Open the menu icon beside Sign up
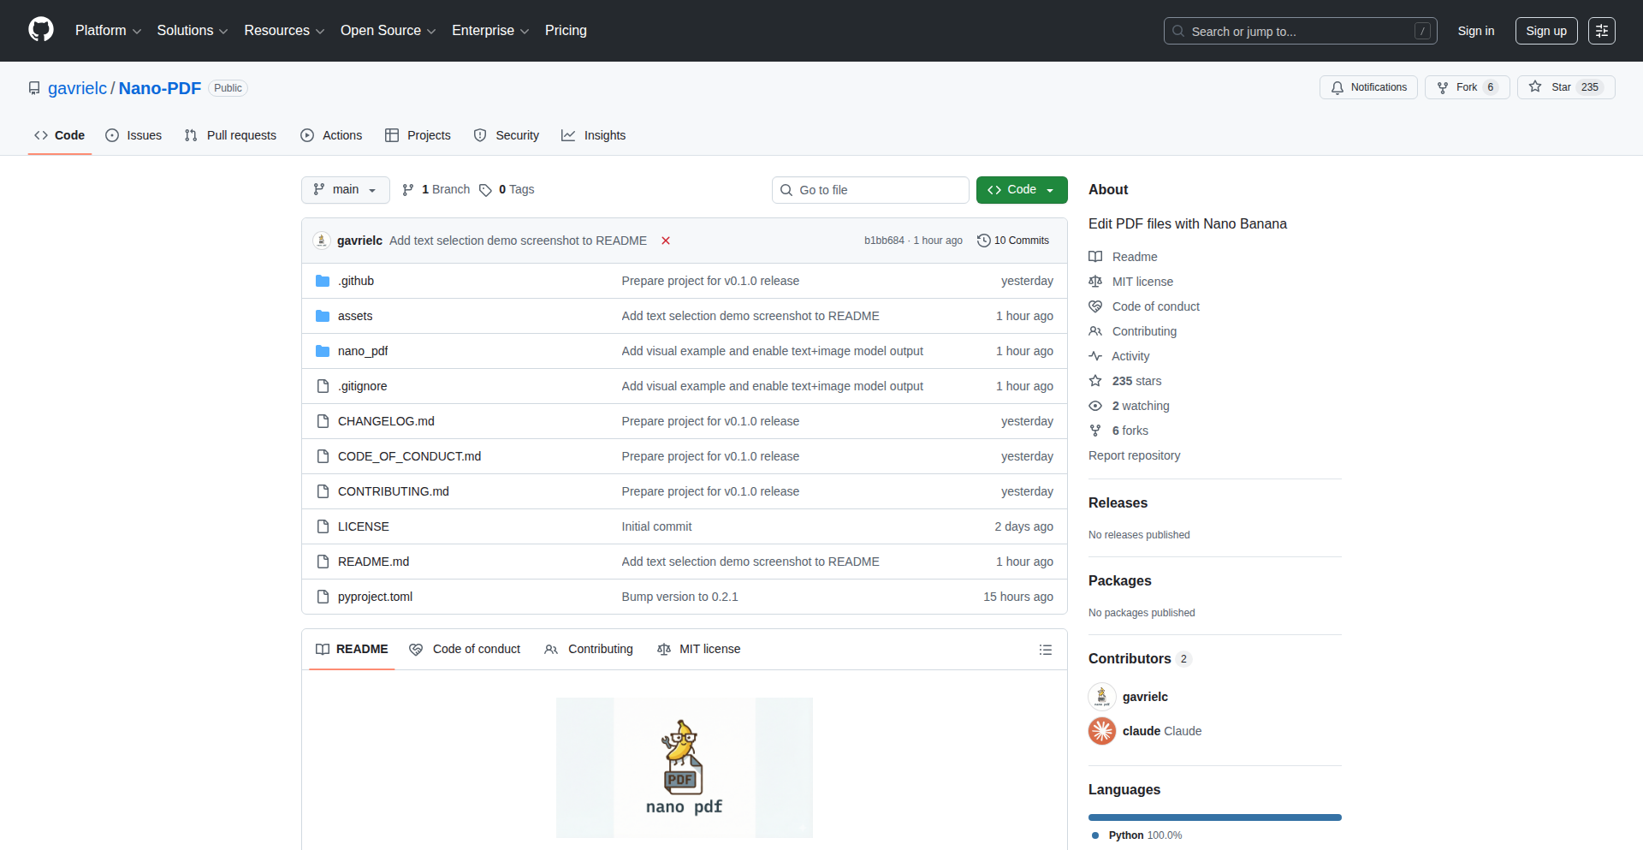 pos(1601,31)
